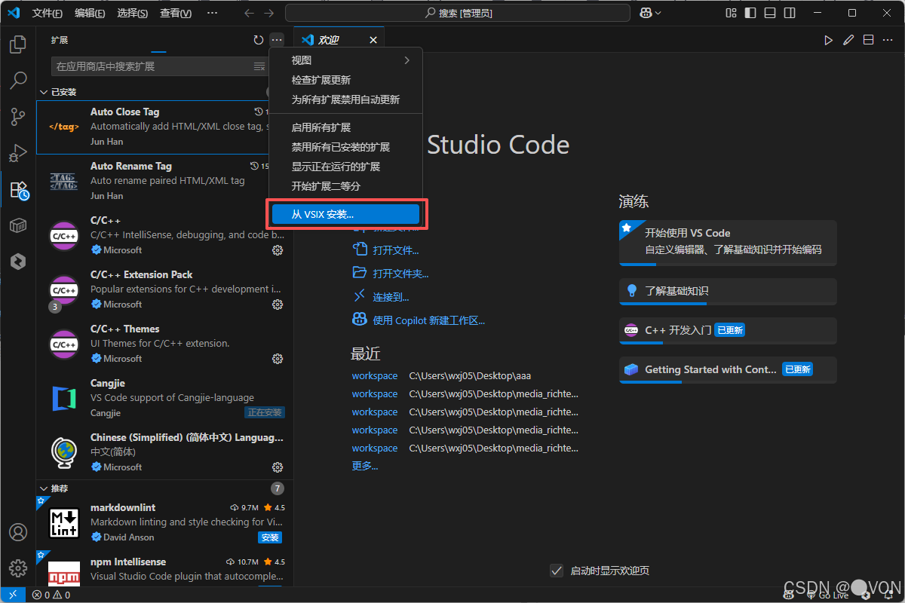Viewport: 905px width, 603px height.
Task: Open the hidden menus overflow (…) in the menu bar
Action: click(212, 13)
